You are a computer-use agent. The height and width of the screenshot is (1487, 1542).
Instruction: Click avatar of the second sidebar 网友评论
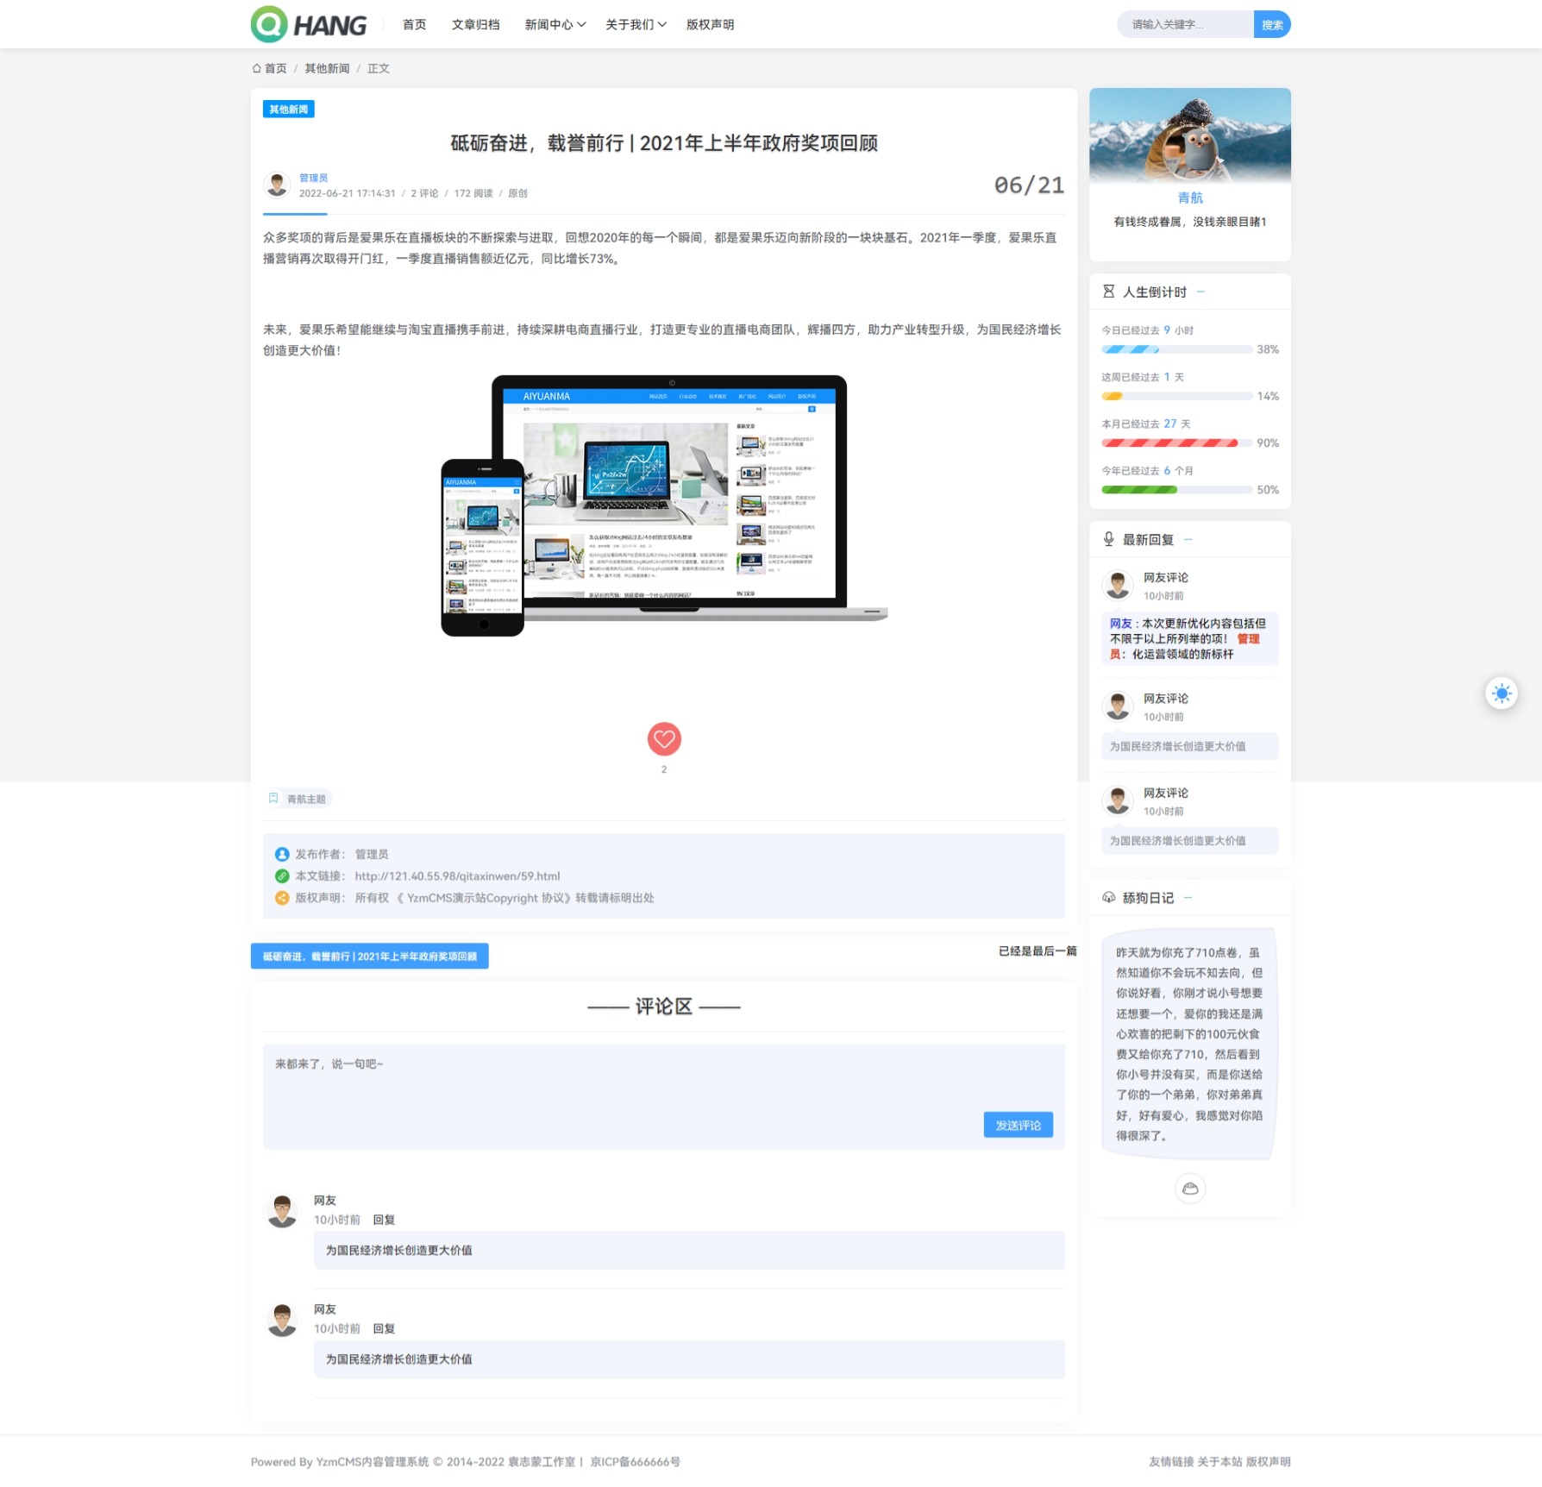click(1118, 706)
